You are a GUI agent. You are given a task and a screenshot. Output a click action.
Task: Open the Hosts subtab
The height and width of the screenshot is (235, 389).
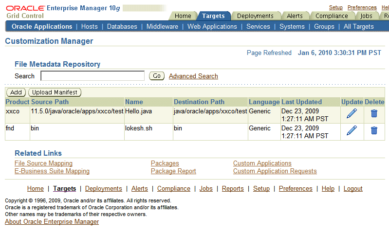click(90, 27)
